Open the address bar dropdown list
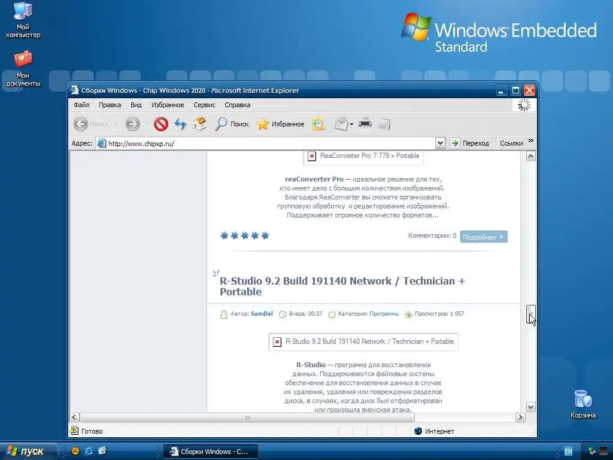This screenshot has height=460, width=613. coord(440,144)
